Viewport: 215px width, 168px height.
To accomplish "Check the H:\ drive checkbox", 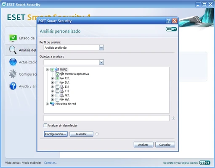I will [x=57, y=100].
